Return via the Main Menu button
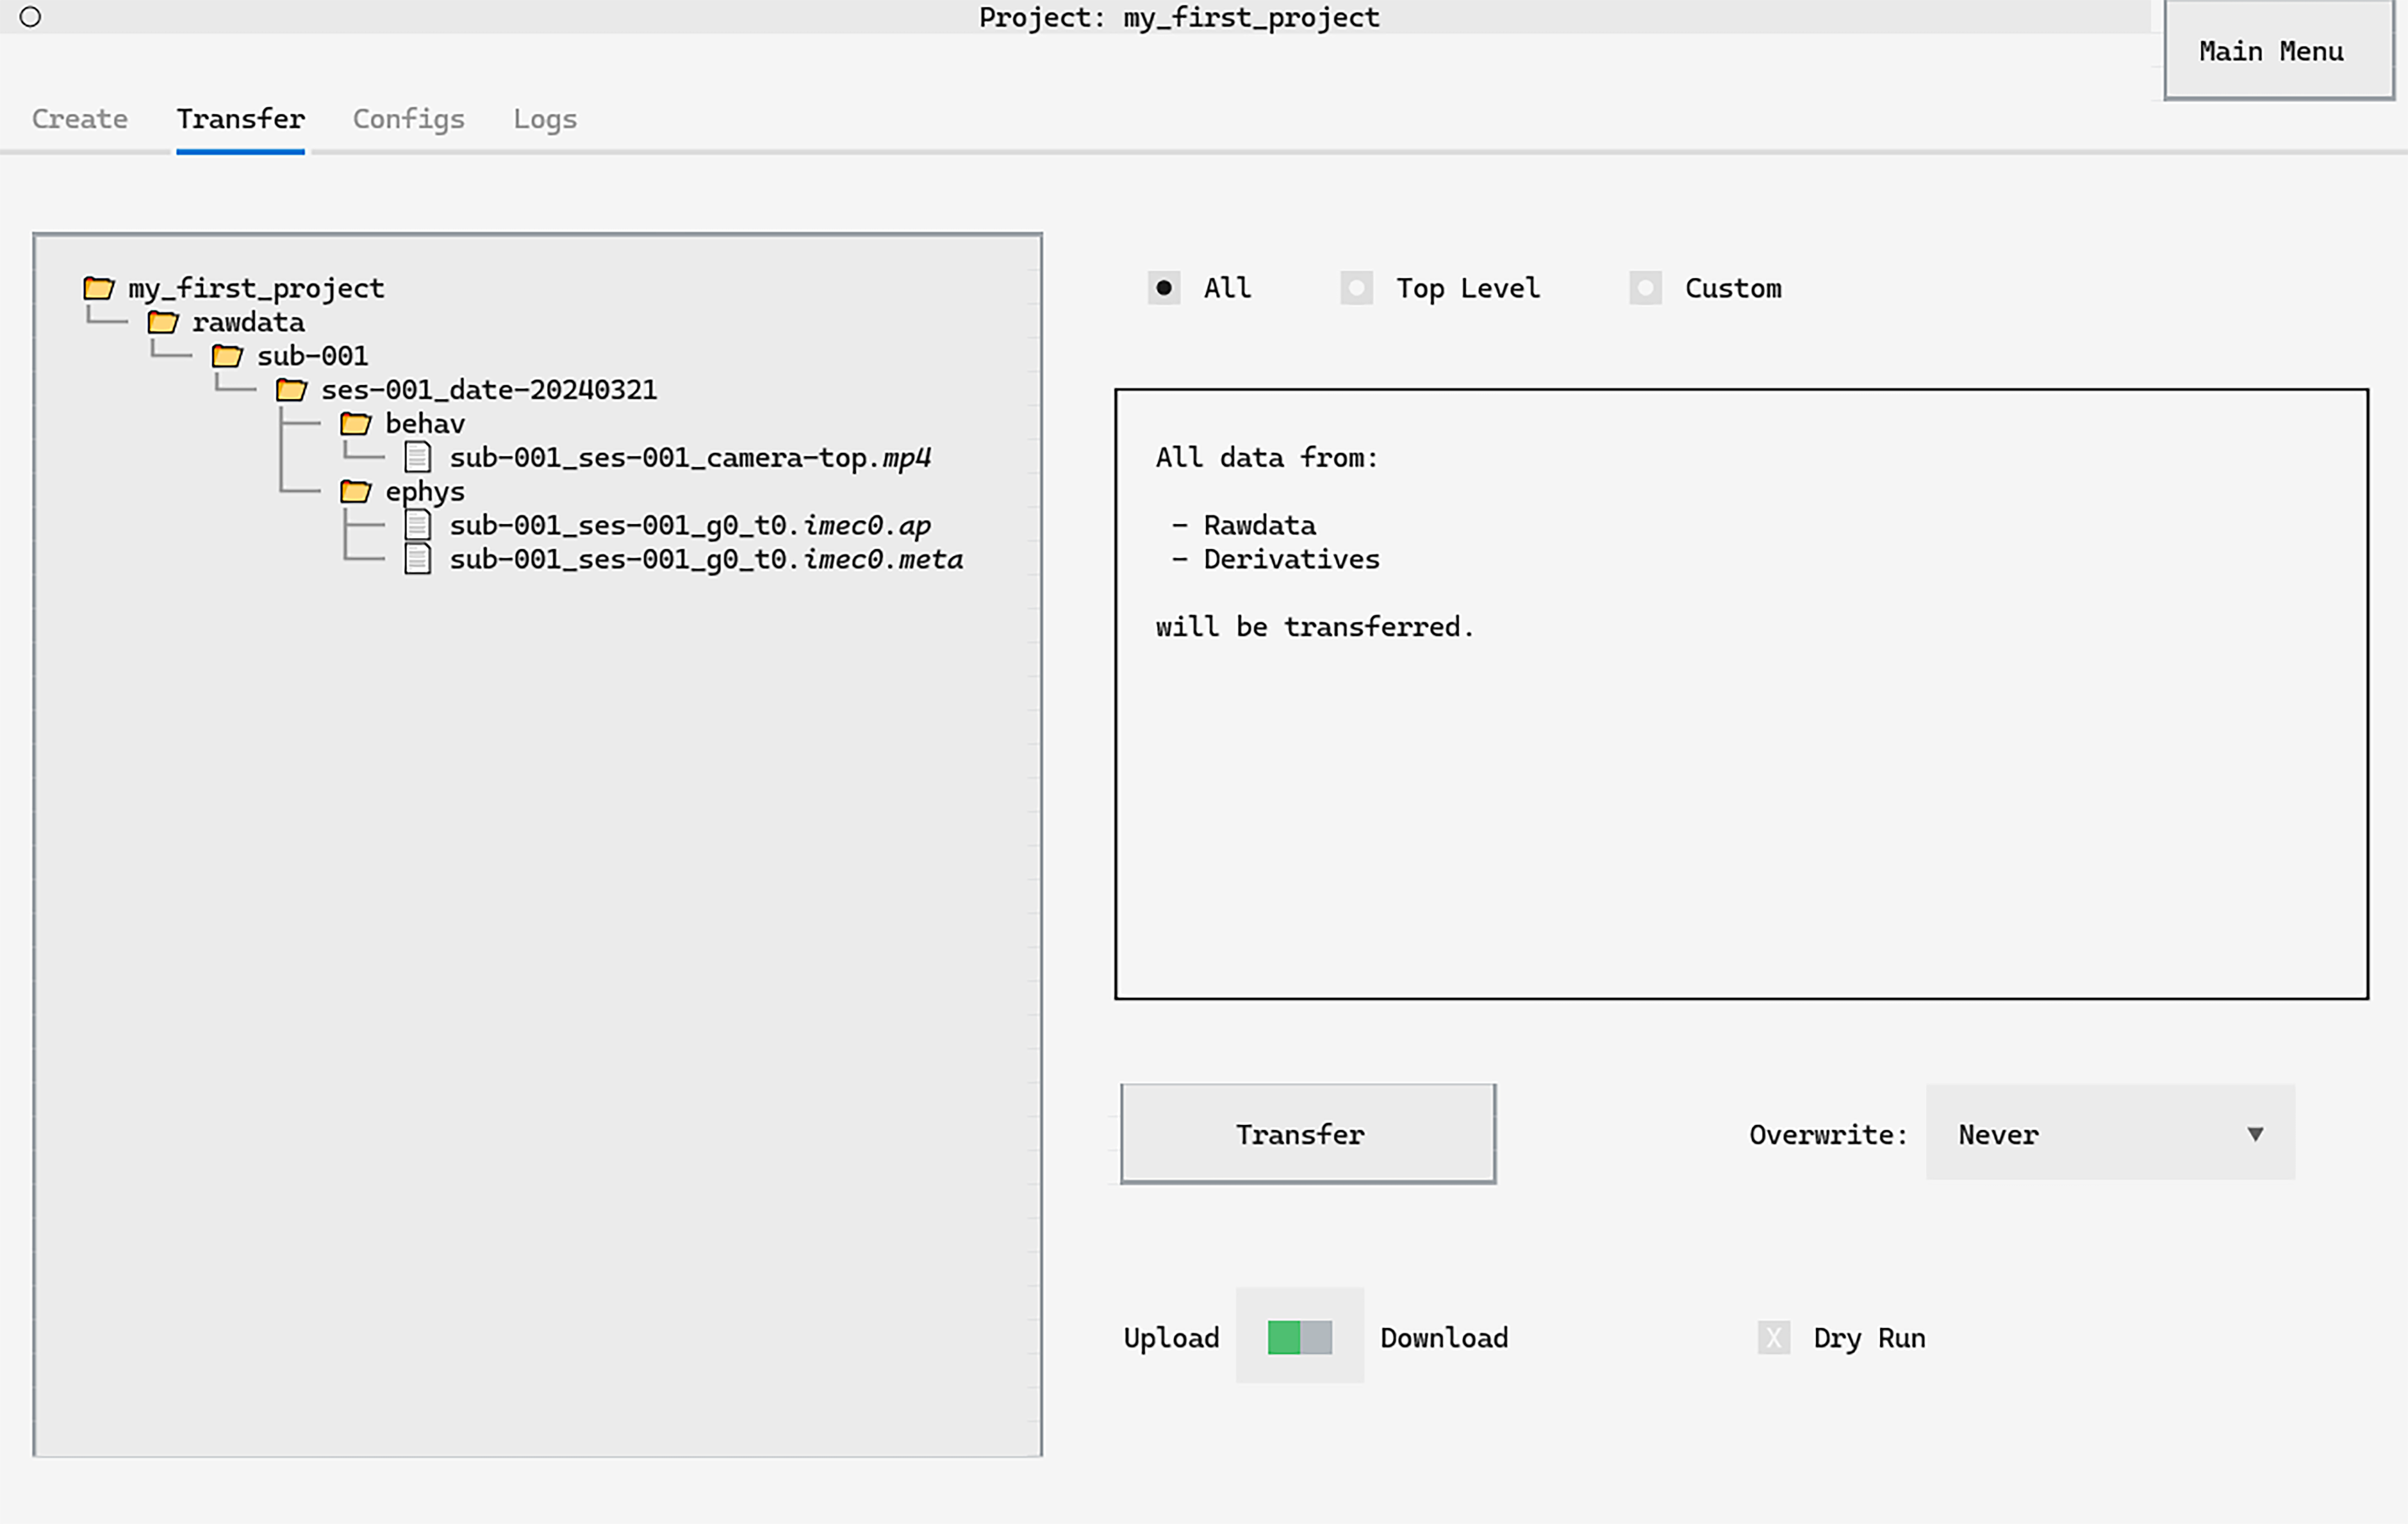 [x=2270, y=52]
